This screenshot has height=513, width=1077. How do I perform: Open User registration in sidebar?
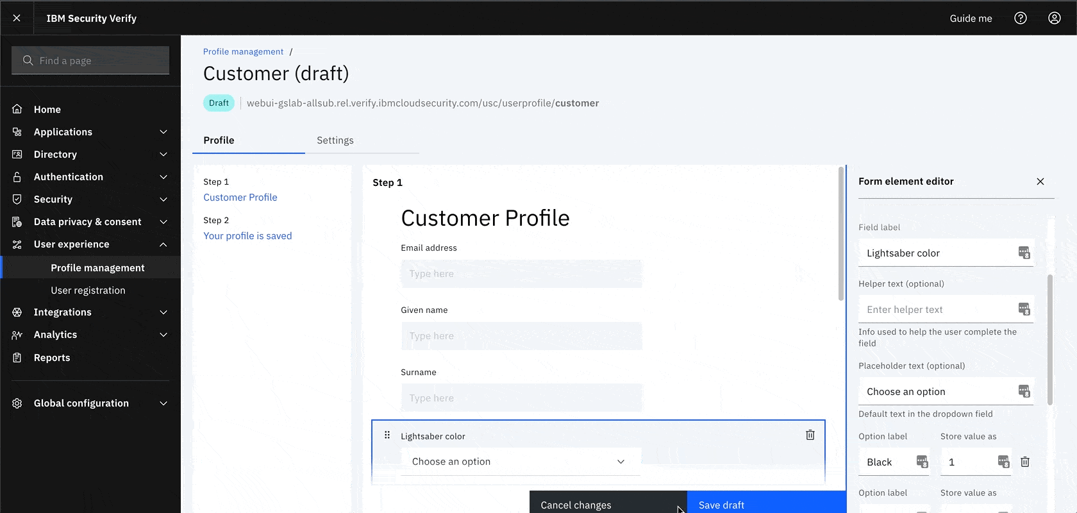pyautogui.click(x=90, y=290)
